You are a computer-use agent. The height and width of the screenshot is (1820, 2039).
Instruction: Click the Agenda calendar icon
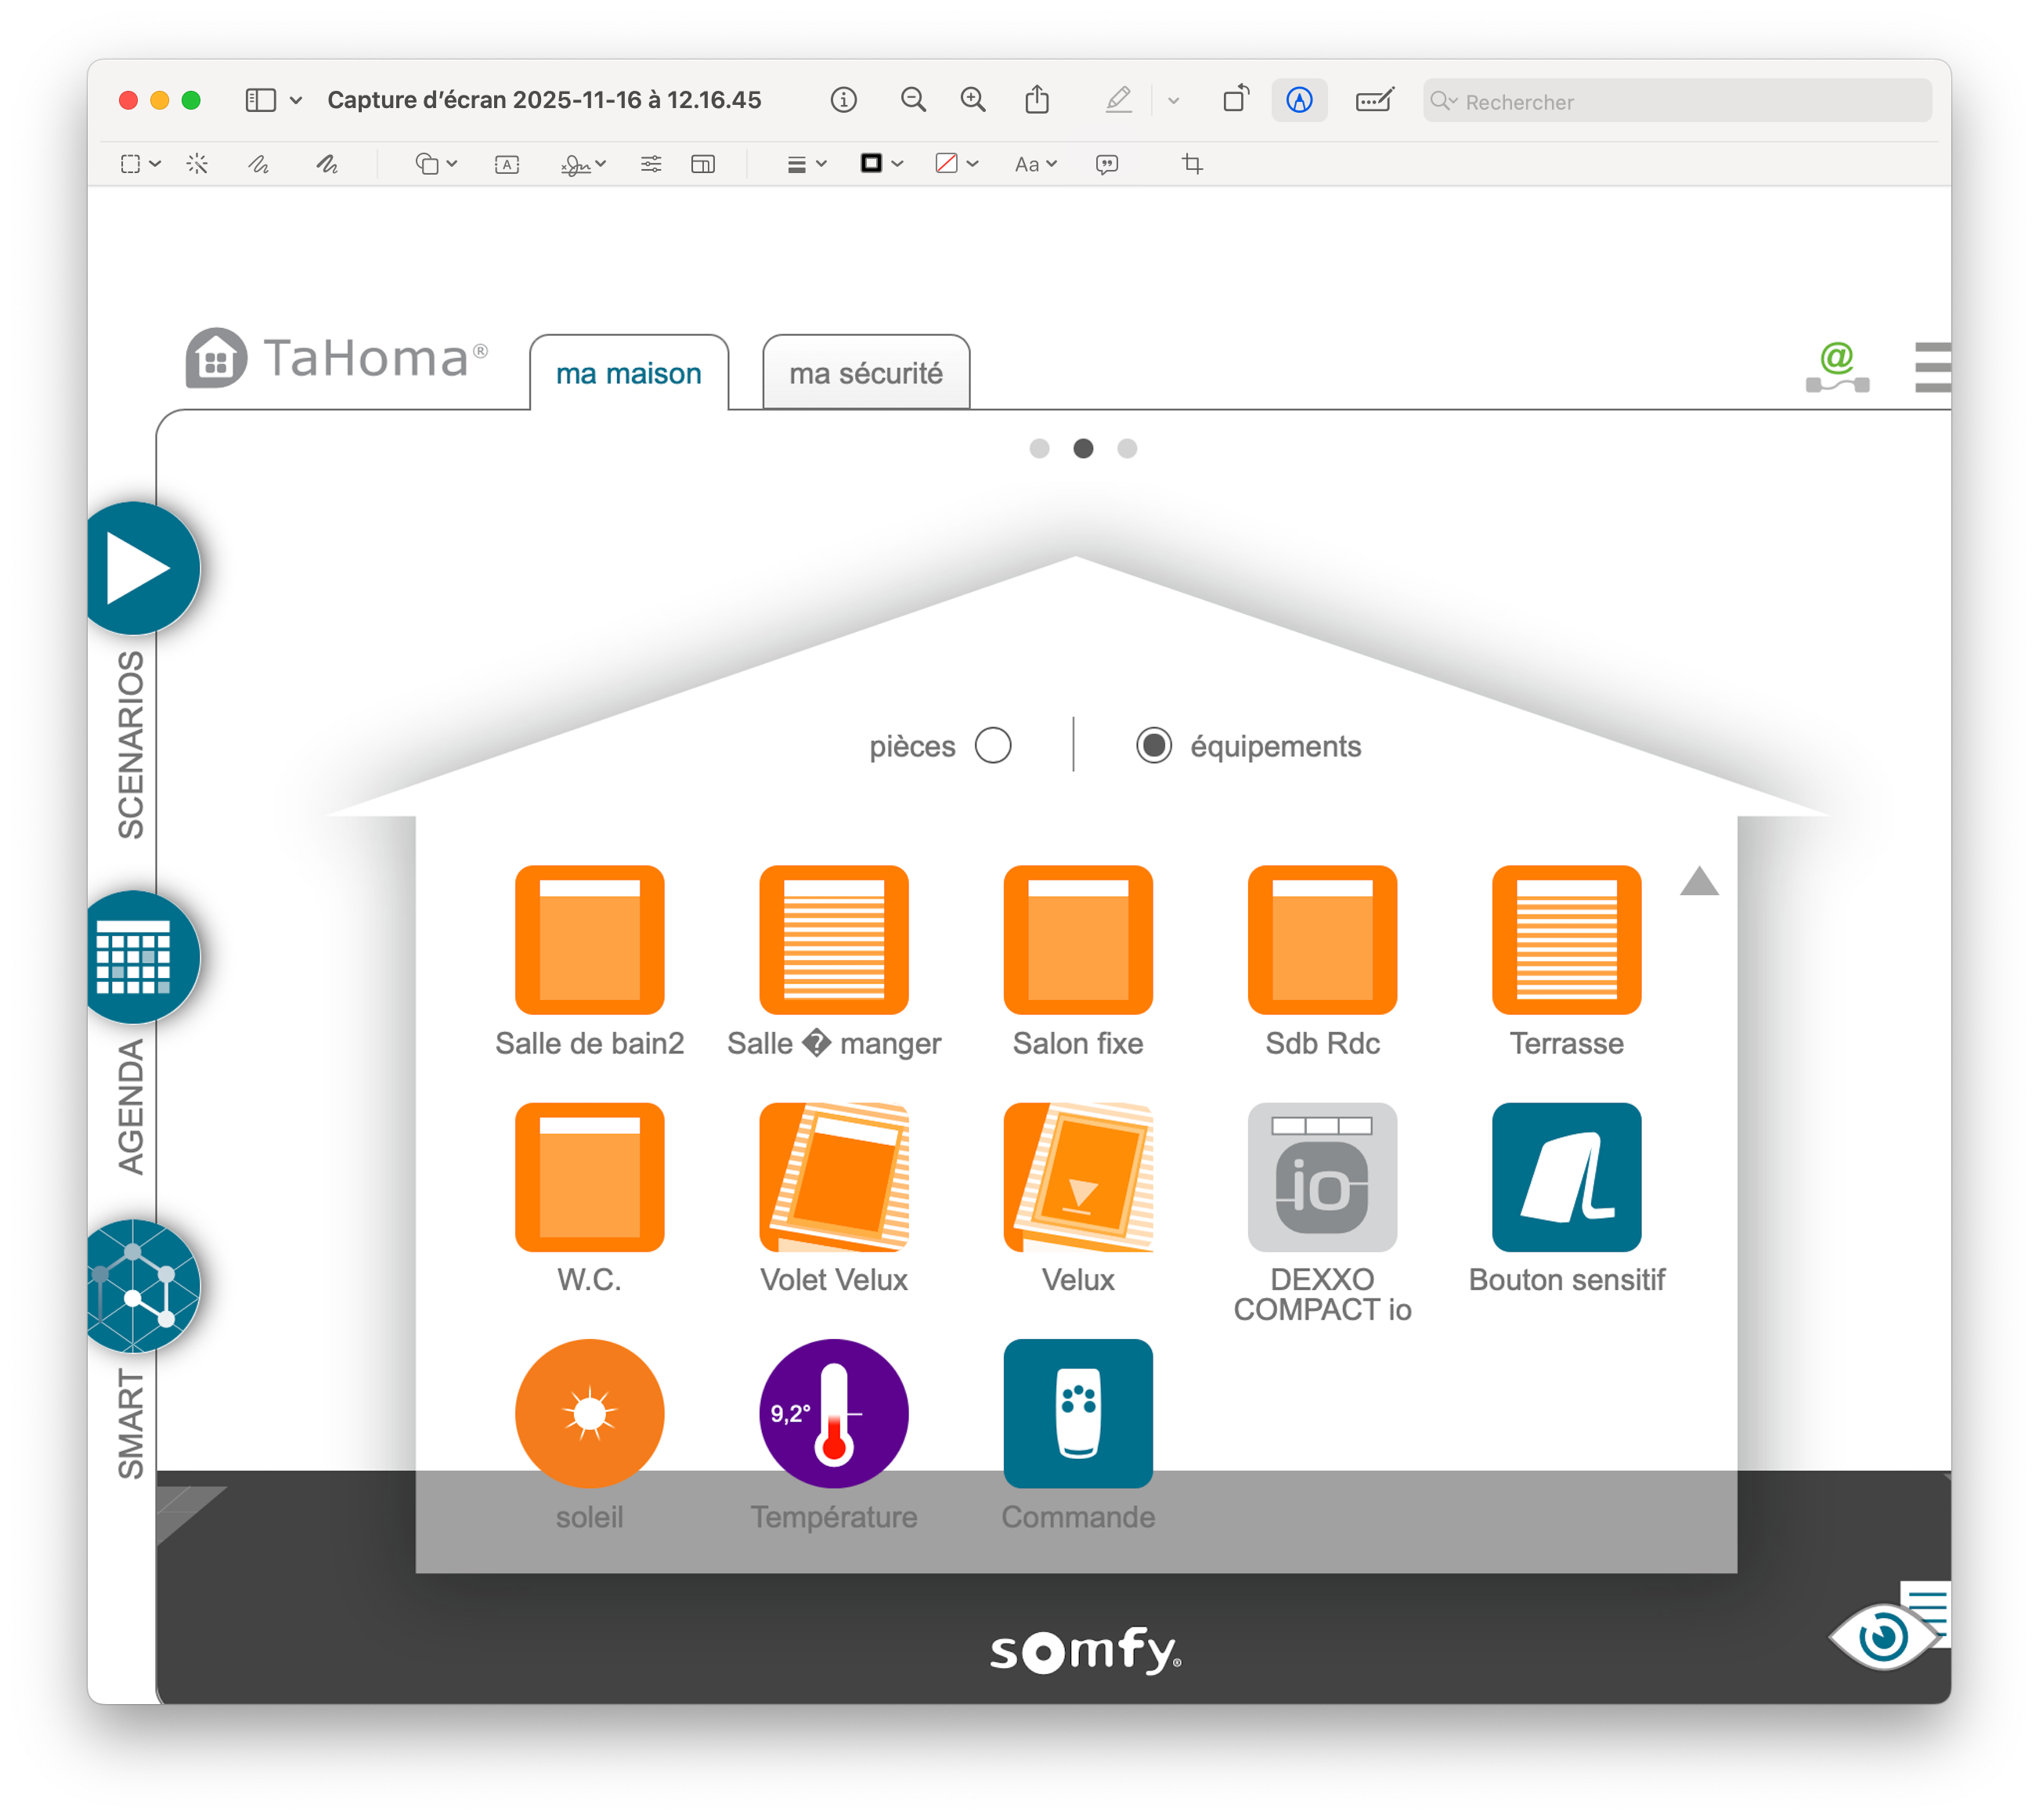[x=135, y=957]
